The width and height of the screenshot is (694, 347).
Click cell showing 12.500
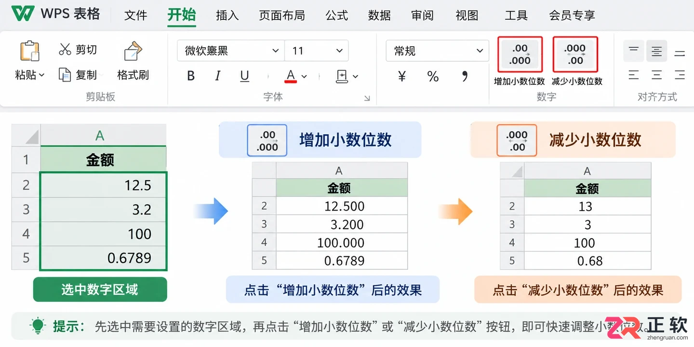tap(342, 206)
